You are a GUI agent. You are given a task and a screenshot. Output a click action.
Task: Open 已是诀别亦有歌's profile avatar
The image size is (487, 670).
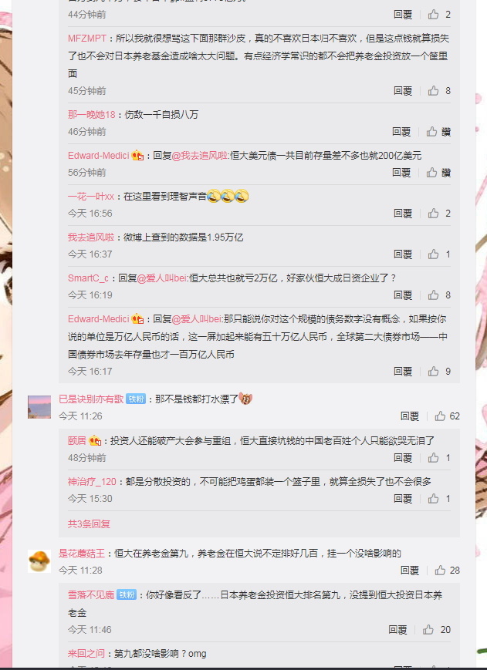(x=39, y=407)
